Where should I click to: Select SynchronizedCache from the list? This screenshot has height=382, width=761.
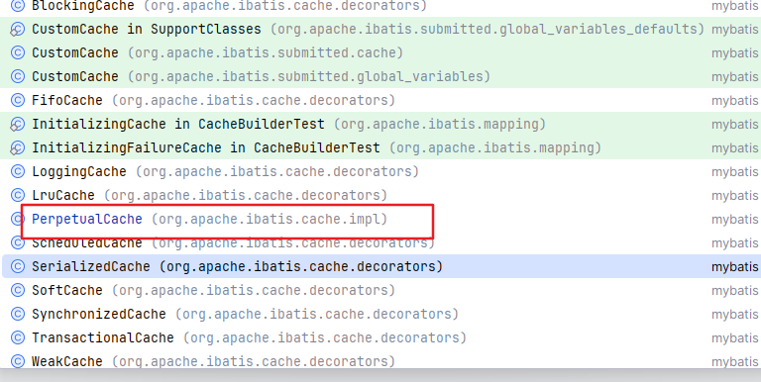(380, 314)
